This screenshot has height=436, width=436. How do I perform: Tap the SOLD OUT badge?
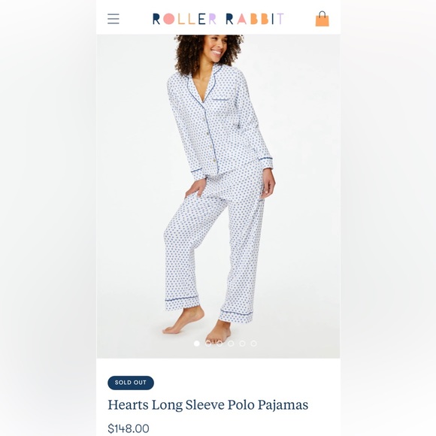click(131, 383)
